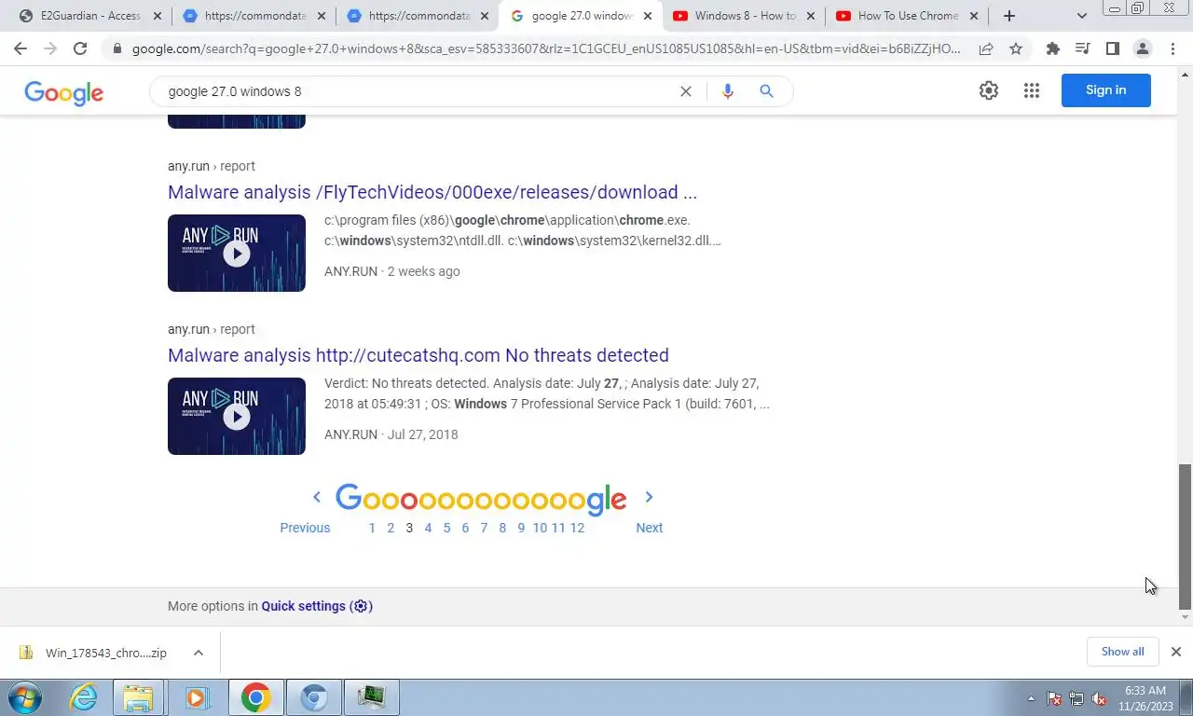The width and height of the screenshot is (1193, 716).
Task: Open Malware analysis FlyTechVideos result link
Action: (x=432, y=192)
